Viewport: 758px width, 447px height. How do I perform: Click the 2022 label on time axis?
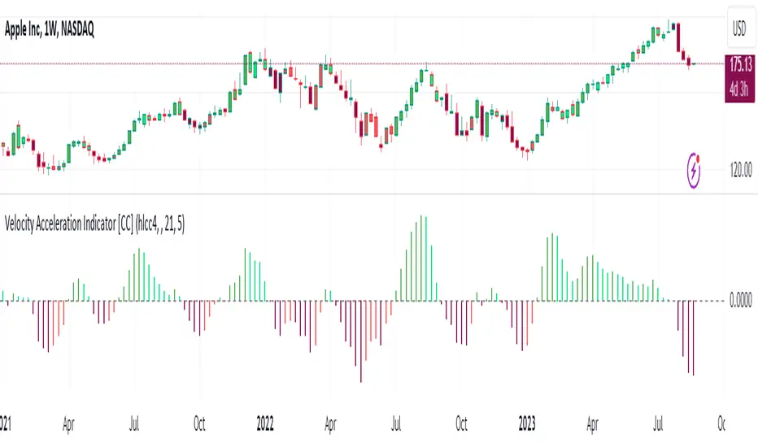pos(264,423)
